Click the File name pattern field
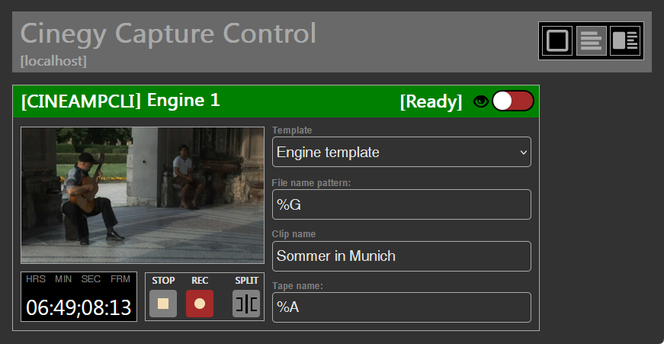 (x=402, y=204)
